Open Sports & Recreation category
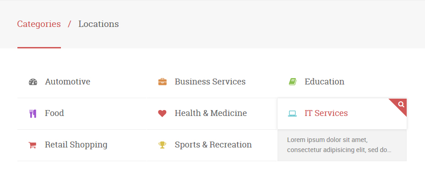This screenshot has width=425, height=179. [x=213, y=145]
